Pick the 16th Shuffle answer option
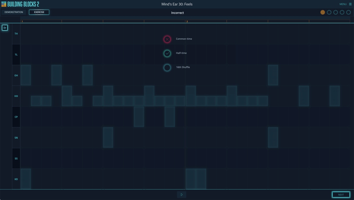The height and width of the screenshot is (200, 354). pyautogui.click(x=167, y=67)
